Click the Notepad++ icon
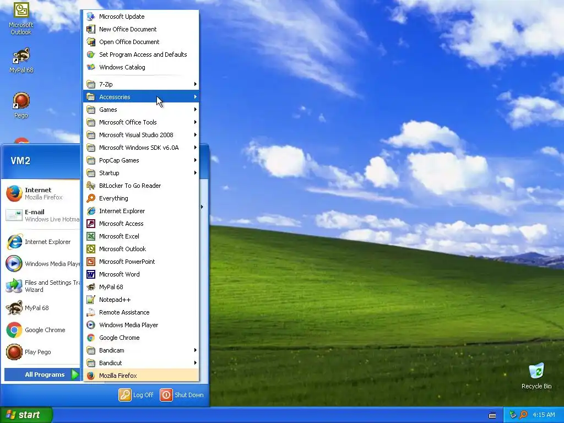Image resolution: width=564 pixels, height=423 pixels. pos(91,300)
